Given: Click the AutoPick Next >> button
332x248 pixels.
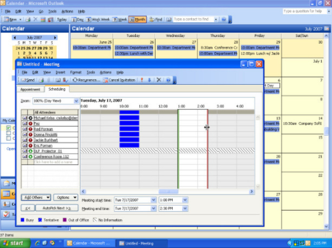Looking at the screenshot, I should pyautogui.click(x=57, y=208).
